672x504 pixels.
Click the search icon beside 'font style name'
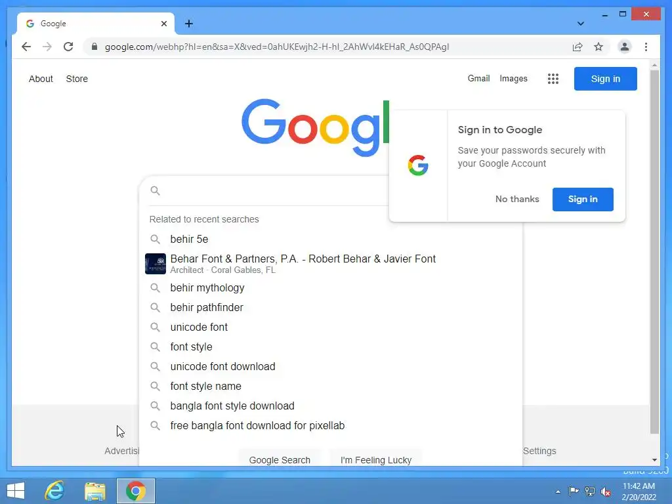pos(155,387)
